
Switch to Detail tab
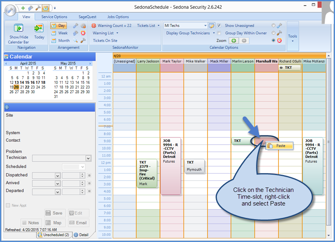pos(81,235)
